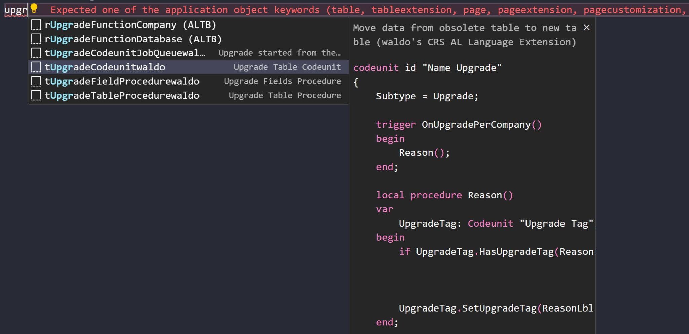The image size is (689, 334).
Task: Choose the tUpgradeTableProcedurewaldo suggestion
Action: click(122, 95)
